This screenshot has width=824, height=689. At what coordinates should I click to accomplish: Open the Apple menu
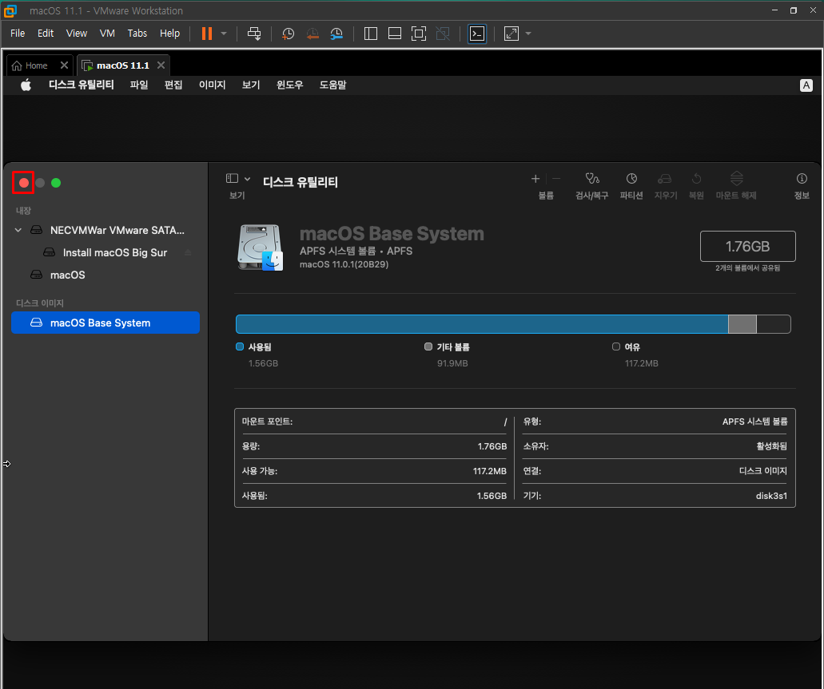[26, 85]
